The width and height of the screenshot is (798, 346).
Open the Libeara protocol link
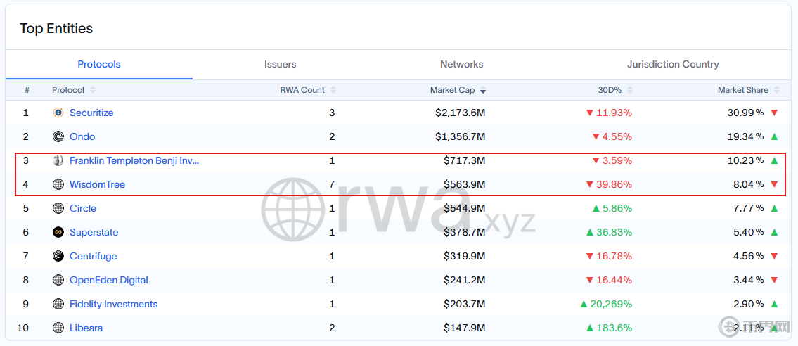(x=86, y=328)
